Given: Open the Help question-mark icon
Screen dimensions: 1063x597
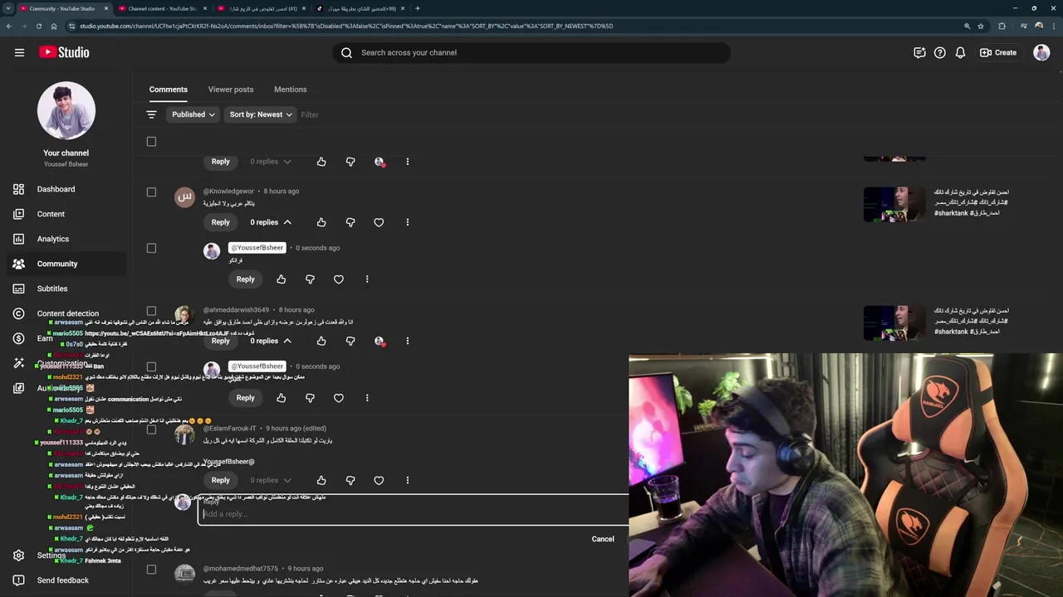Looking at the screenshot, I should pos(940,52).
